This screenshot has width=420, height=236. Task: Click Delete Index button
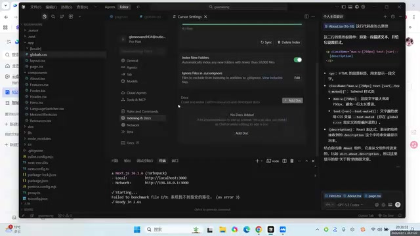(289, 42)
